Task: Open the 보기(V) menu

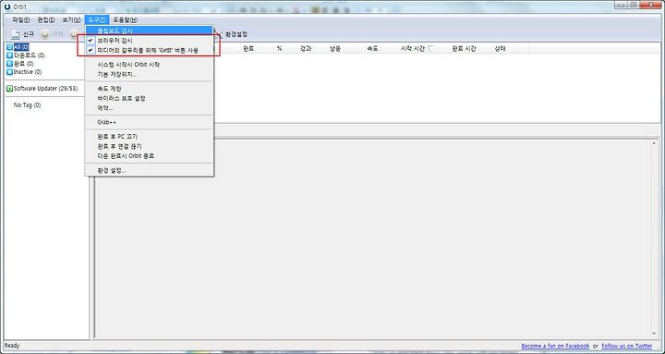Action: coord(71,20)
